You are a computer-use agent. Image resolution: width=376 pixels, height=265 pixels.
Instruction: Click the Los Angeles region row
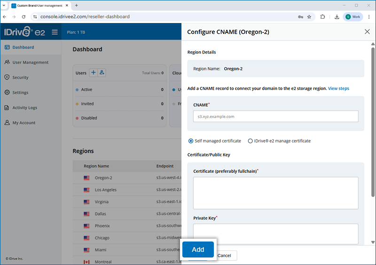127,190
